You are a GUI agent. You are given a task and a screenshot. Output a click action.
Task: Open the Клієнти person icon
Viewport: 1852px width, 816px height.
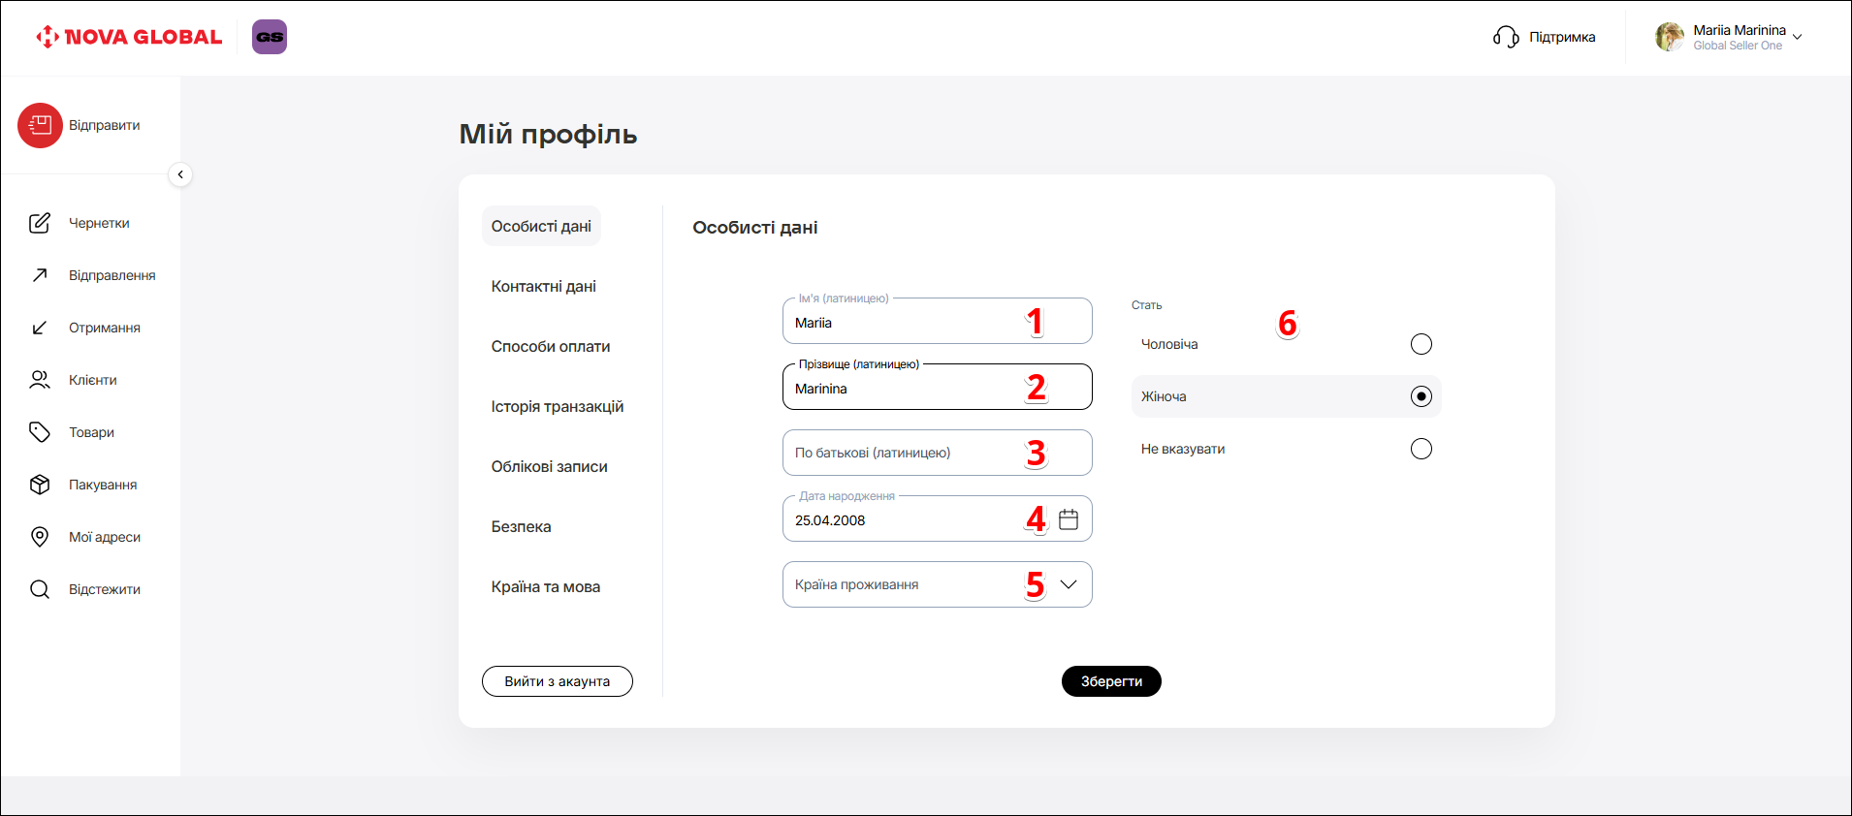(x=40, y=380)
